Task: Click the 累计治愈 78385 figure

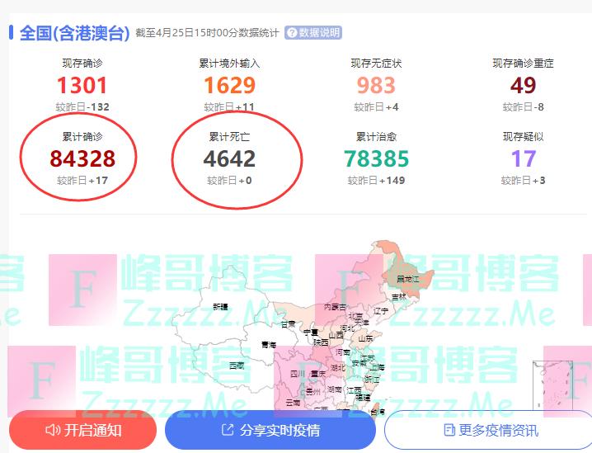Action: (376, 158)
